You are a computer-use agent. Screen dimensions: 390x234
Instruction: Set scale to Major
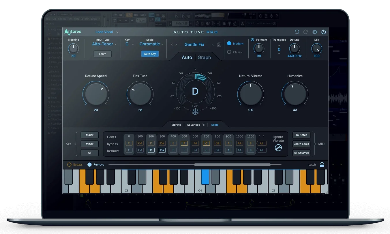coord(90,135)
